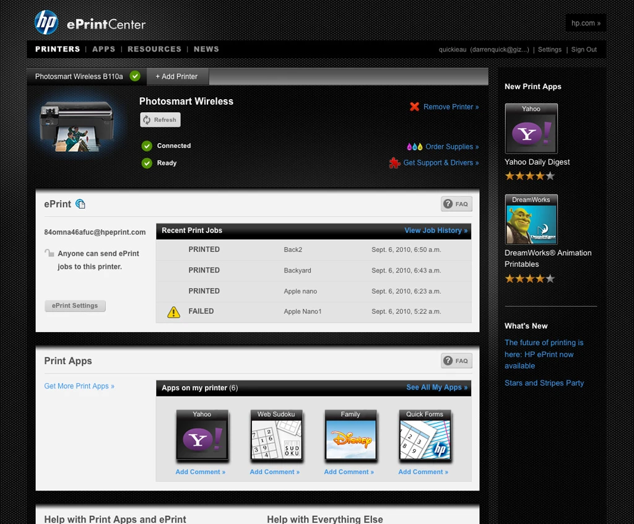Open the ePrint Settings button
This screenshot has width=634, height=524.
coord(75,305)
